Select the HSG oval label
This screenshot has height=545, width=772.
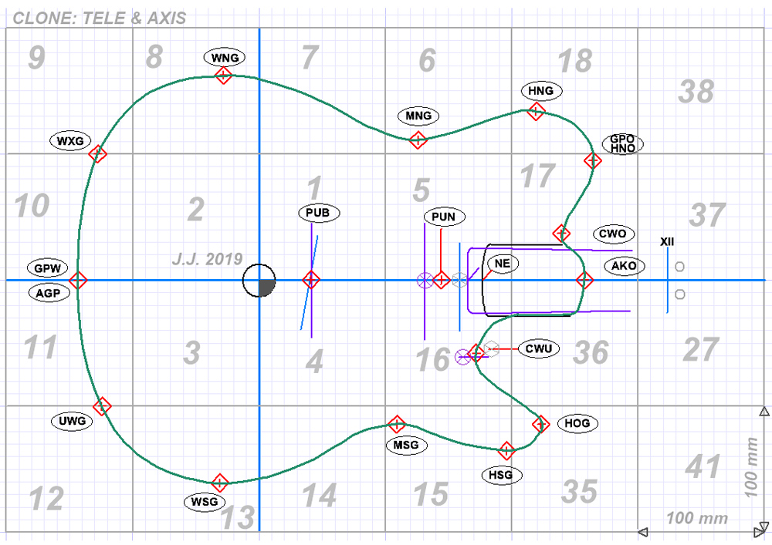pyautogui.click(x=500, y=475)
